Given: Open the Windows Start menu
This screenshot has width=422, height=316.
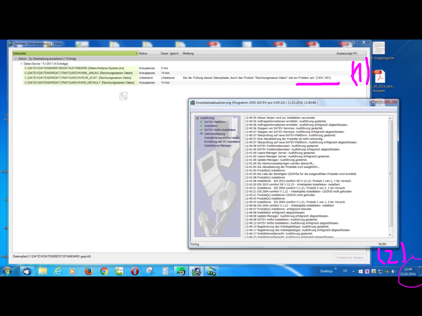Looking at the screenshot, I should (8, 271).
